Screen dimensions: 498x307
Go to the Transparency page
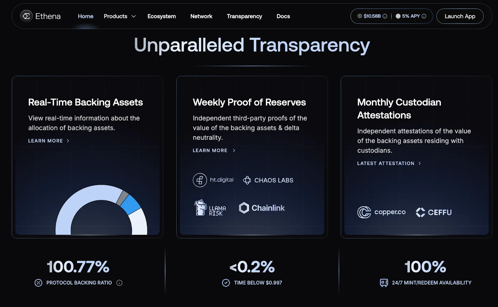(244, 16)
